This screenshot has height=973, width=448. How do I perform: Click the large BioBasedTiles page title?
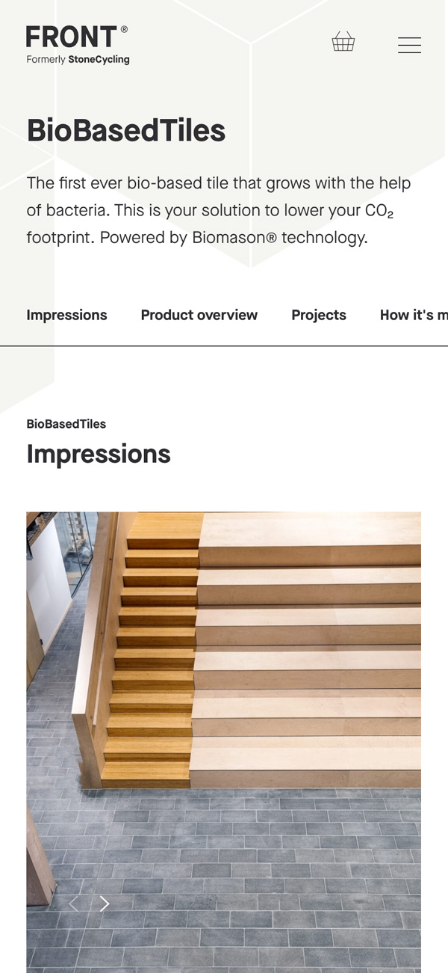(126, 131)
